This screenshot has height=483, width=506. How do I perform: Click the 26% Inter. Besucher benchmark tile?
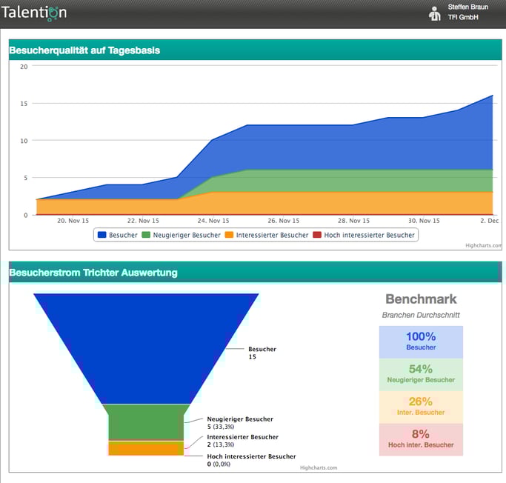coord(421,407)
